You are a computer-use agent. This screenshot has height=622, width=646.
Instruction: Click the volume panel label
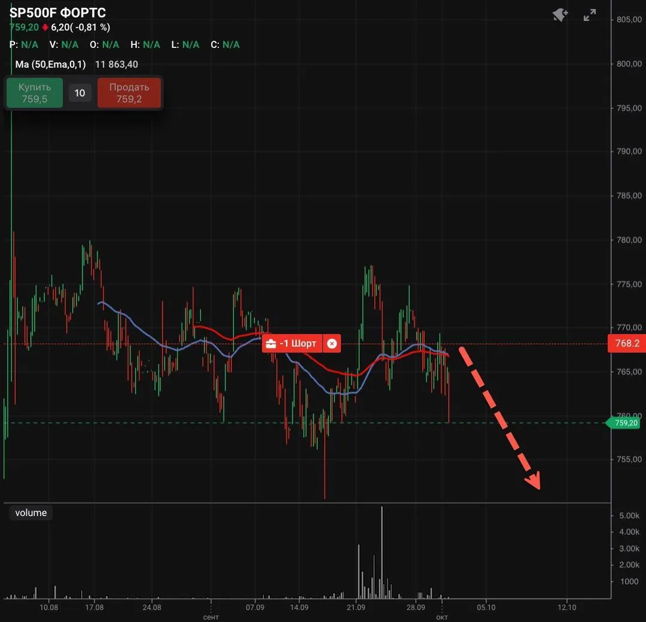pyautogui.click(x=31, y=512)
